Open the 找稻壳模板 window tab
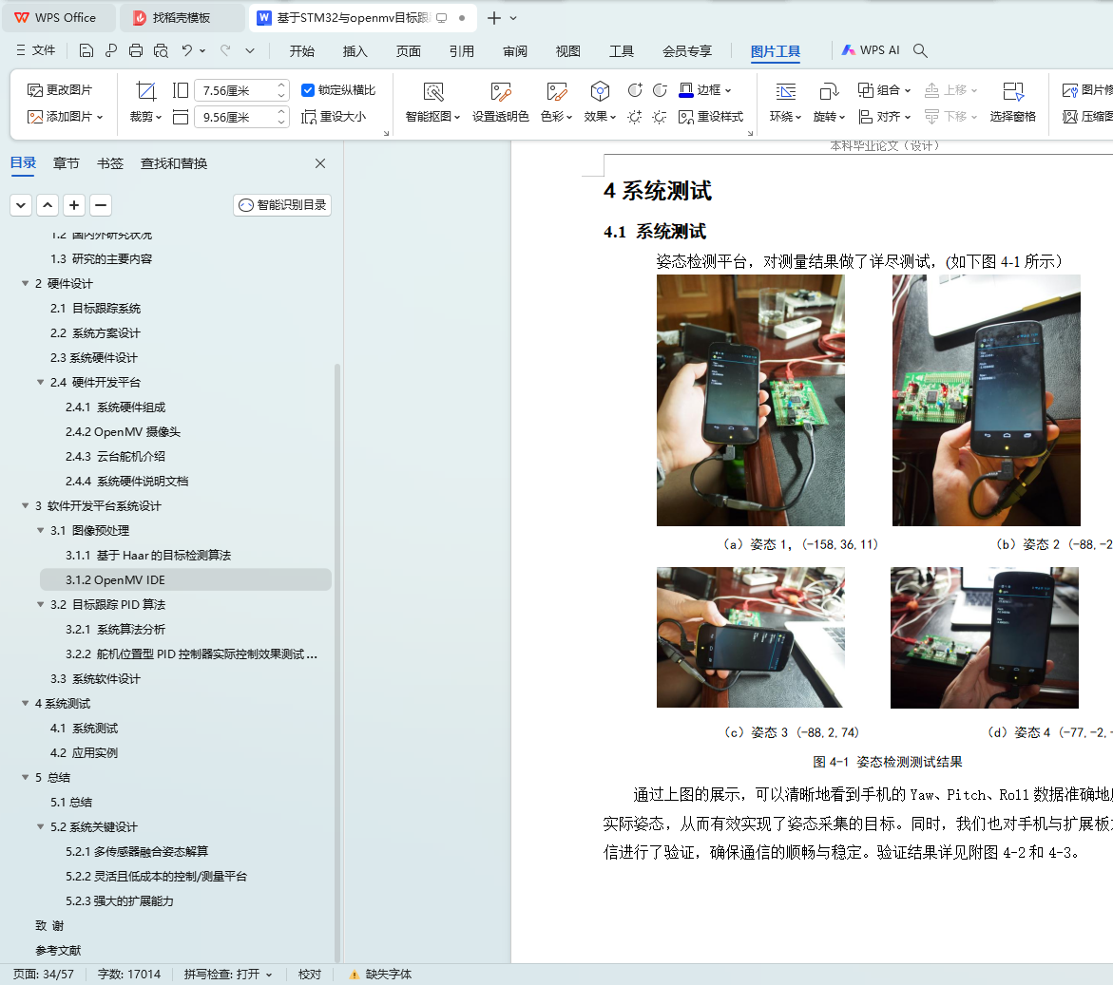Viewport: 1113px width, 985px height. pos(182,18)
